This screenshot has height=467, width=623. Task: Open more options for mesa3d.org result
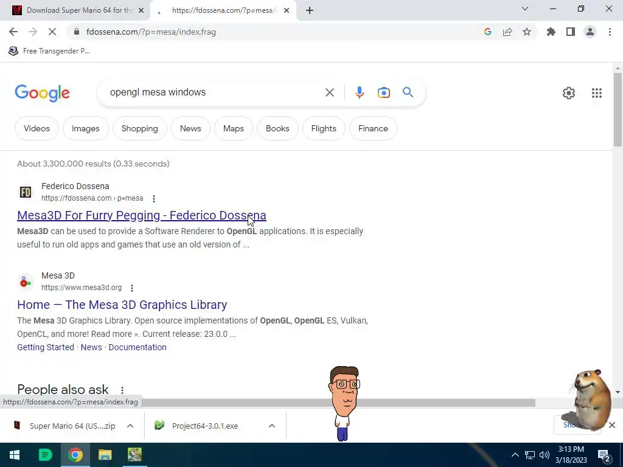(132, 288)
